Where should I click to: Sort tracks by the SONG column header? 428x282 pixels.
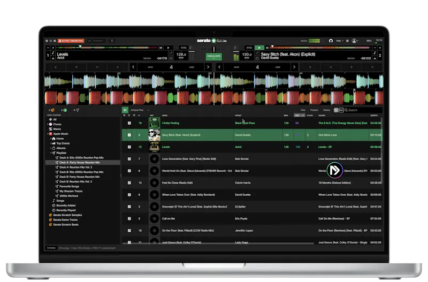coord(165,116)
